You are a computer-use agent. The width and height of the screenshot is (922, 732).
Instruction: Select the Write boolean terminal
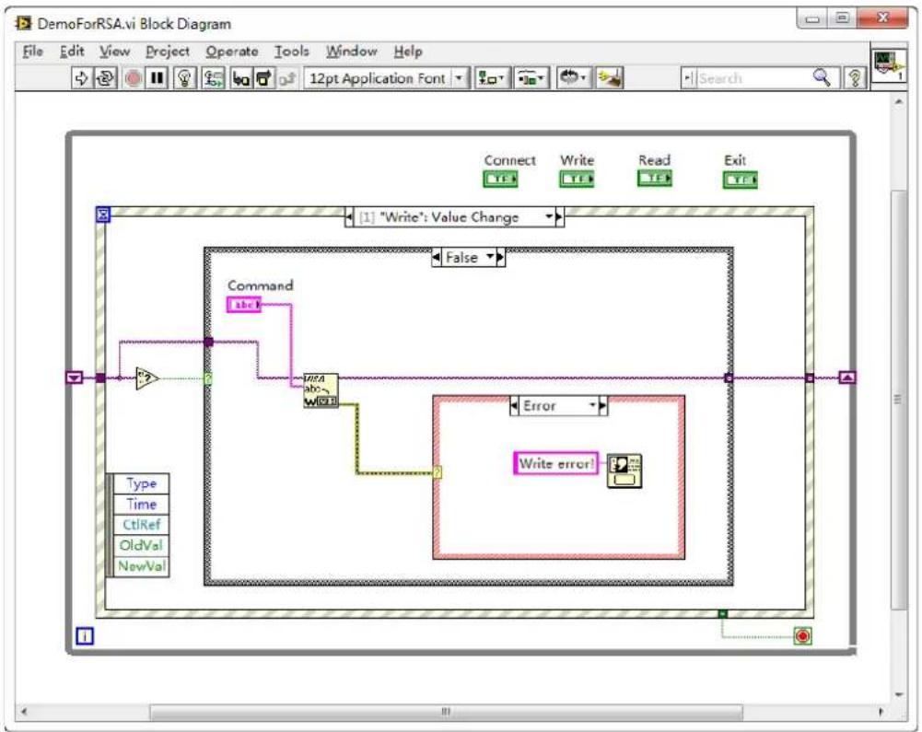[x=577, y=179]
